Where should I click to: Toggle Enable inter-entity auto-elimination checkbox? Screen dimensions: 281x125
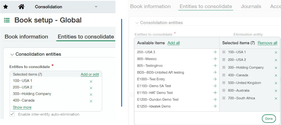12,114
